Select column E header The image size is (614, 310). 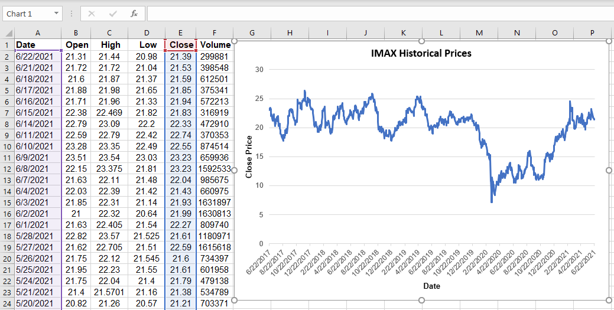pyautogui.click(x=180, y=33)
